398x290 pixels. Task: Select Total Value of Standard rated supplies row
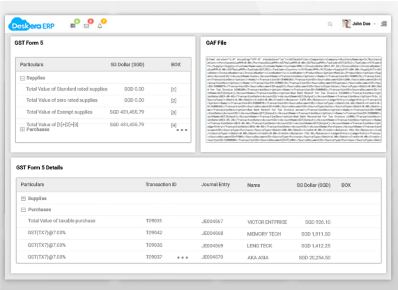coord(103,89)
